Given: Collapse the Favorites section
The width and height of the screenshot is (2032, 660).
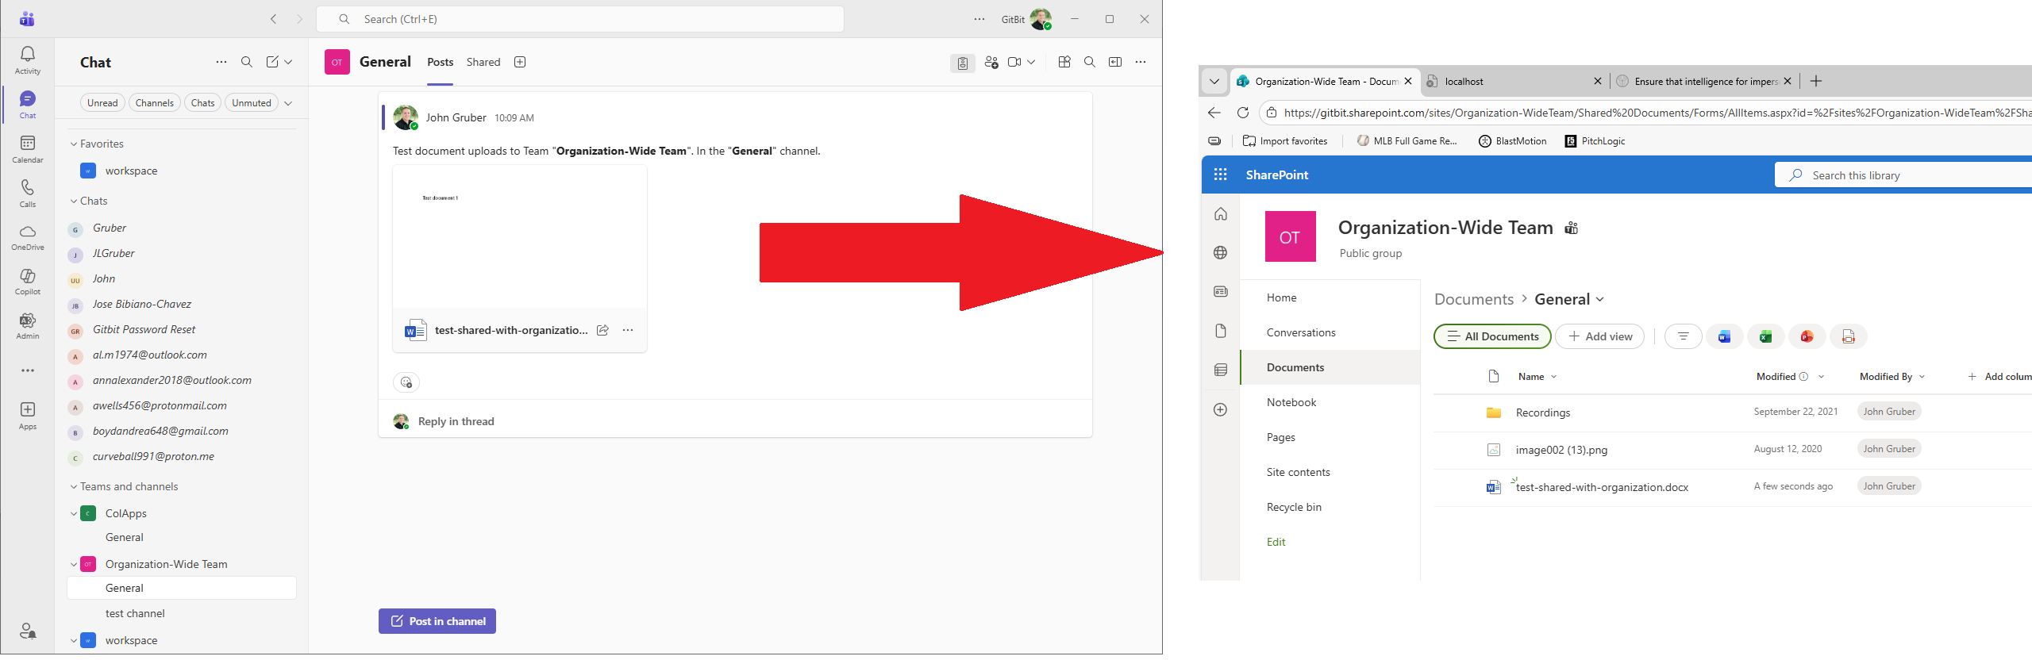Looking at the screenshot, I should tap(74, 144).
